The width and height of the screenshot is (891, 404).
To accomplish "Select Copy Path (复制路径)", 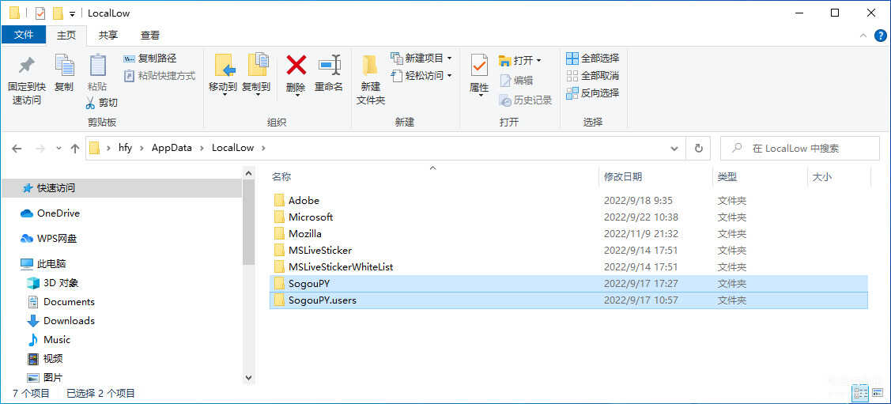I will point(150,59).
